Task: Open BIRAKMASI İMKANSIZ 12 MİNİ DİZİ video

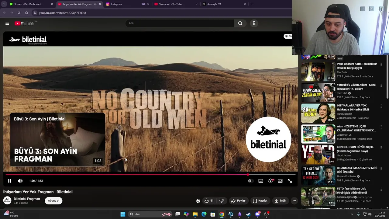Action: click(357, 170)
